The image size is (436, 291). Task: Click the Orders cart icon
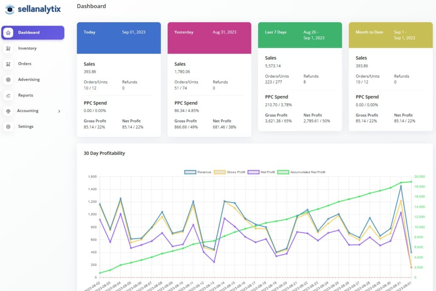tap(8, 64)
